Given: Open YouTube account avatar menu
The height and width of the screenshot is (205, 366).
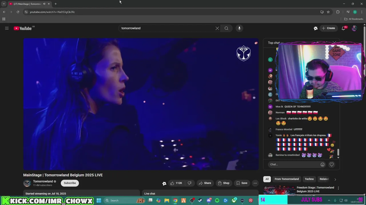Looking at the screenshot, I should click(354, 28).
